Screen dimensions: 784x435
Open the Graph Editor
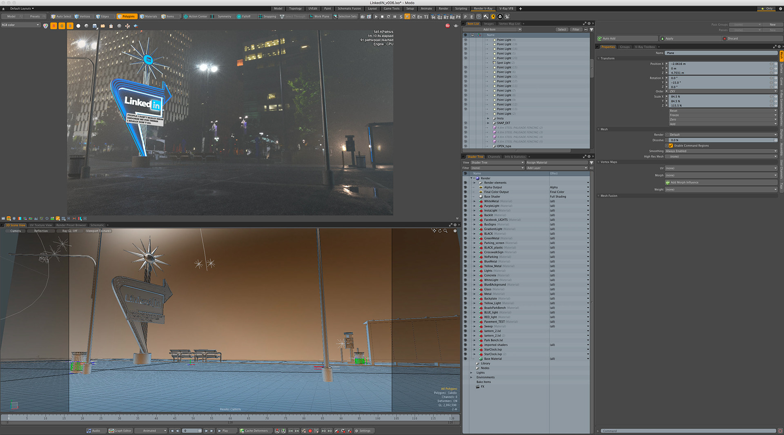pos(120,431)
